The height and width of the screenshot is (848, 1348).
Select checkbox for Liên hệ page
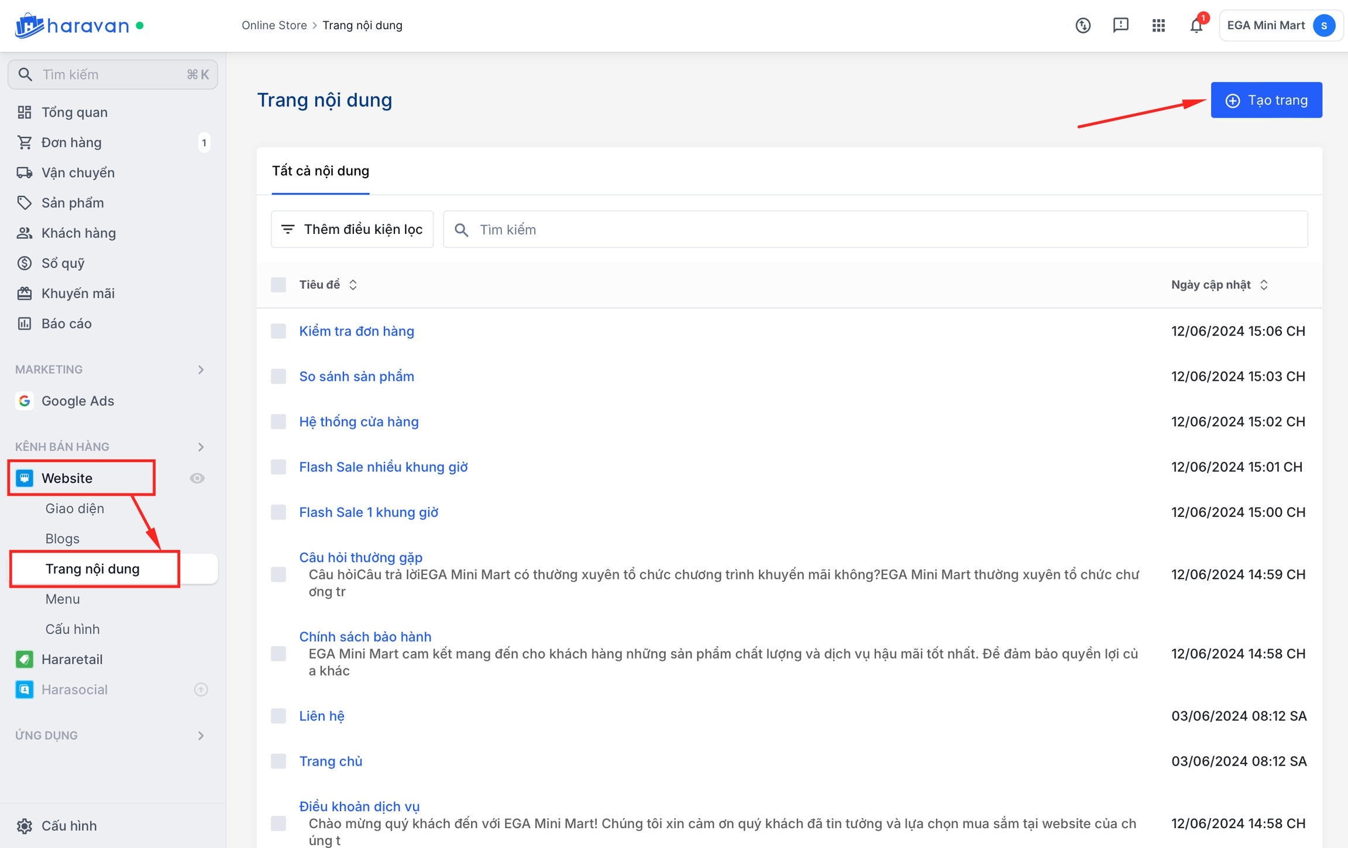coord(278,716)
